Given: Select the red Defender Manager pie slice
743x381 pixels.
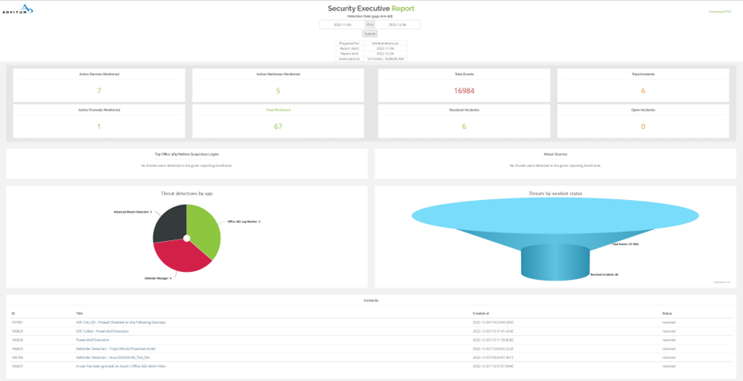Looking at the screenshot, I should click(182, 257).
